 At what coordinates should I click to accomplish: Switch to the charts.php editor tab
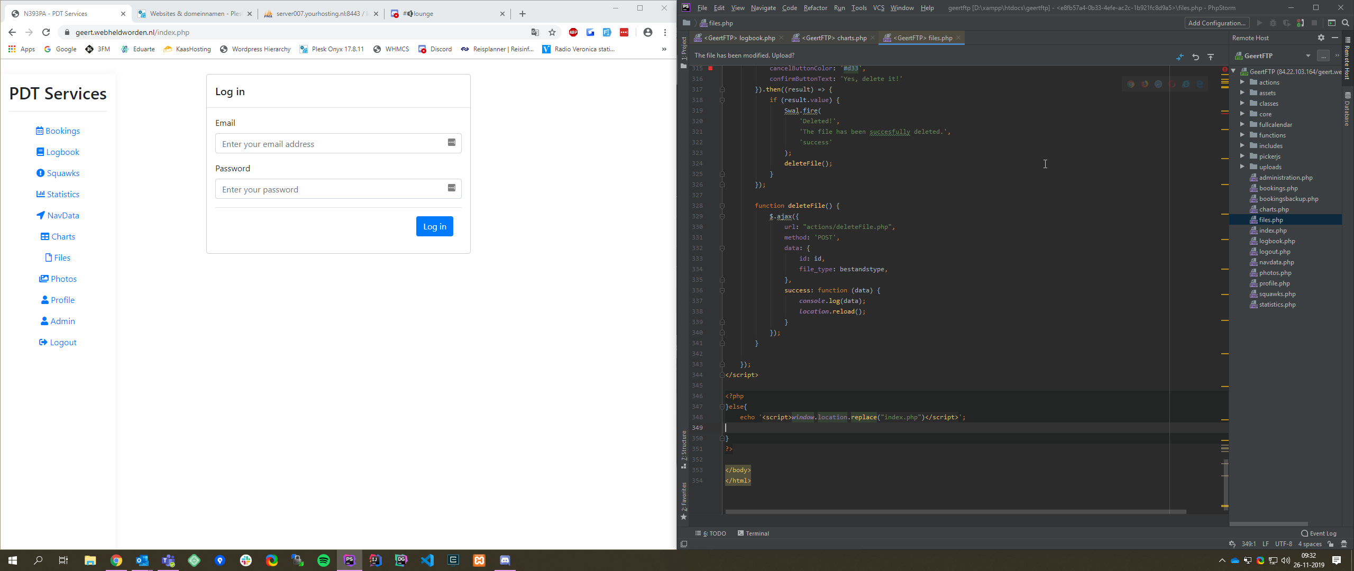coord(834,38)
